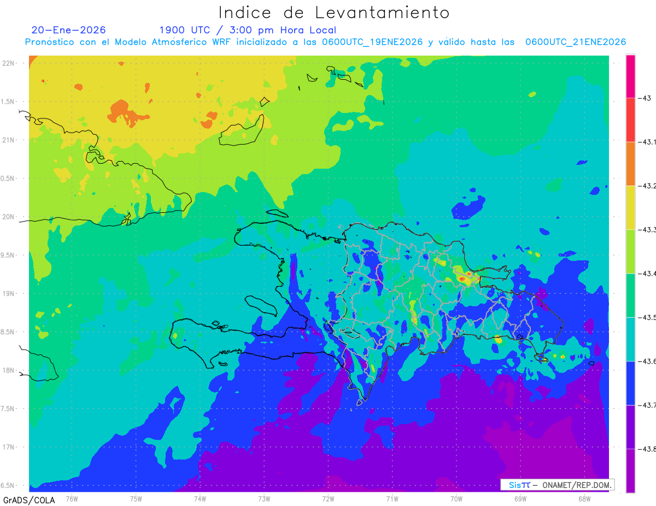
Task: Click the '69W' longitude label
Action: 520,499
